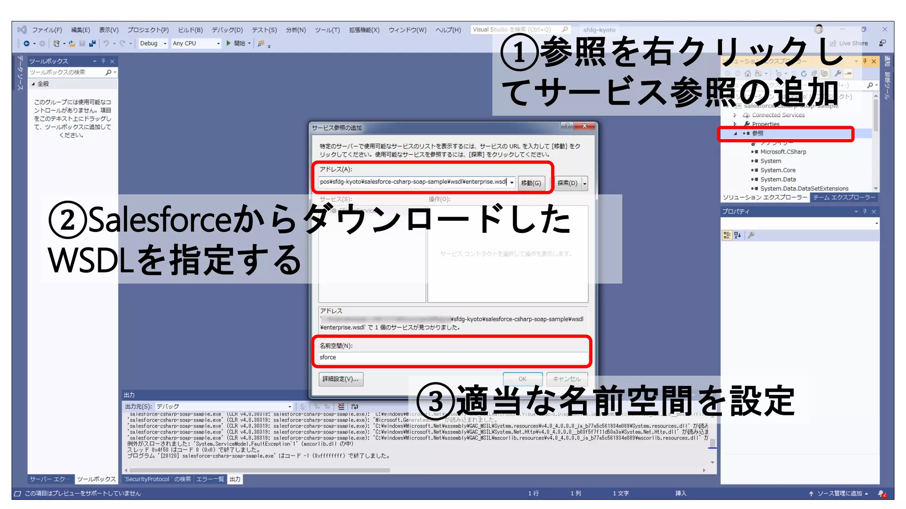Viewport: 906px width, 509px height.
Task: Open the dropdown arrow next to 探索(D)
Action: (584, 183)
